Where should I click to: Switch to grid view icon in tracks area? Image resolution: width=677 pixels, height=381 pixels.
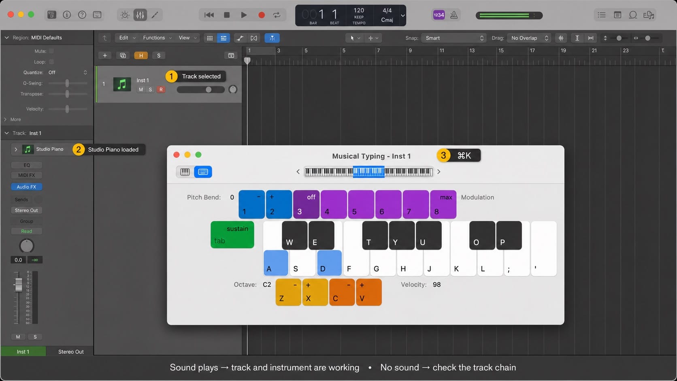coord(210,38)
